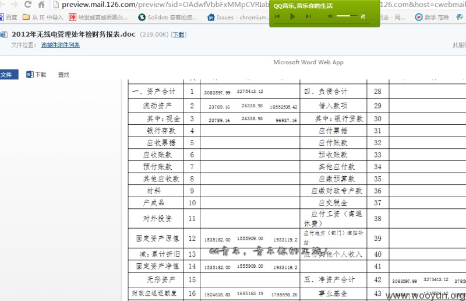
Task: Select the 减:累计折旧 cell
Action: [156, 254]
